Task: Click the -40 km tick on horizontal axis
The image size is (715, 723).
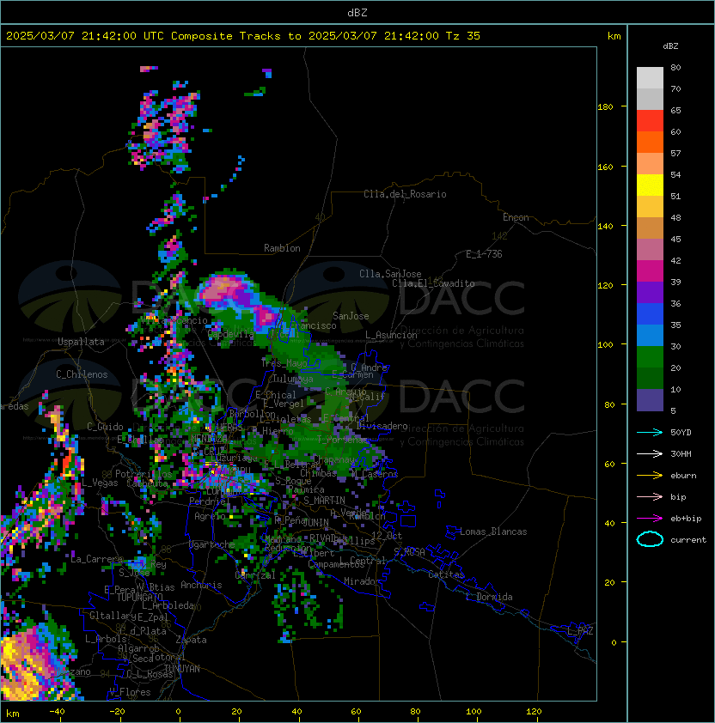Action: tap(57, 712)
